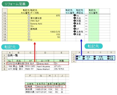Select green 転記元セル番号 cell in row 11
117x95 pixels.
[x=94, y=15]
